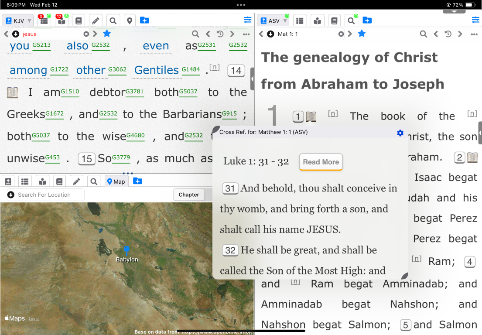Switch to the Map tab
The height and width of the screenshot is (335, 482).
point(116,181)
